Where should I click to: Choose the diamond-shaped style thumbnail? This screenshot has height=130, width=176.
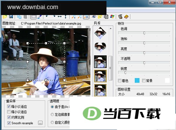tap(100, 33)
